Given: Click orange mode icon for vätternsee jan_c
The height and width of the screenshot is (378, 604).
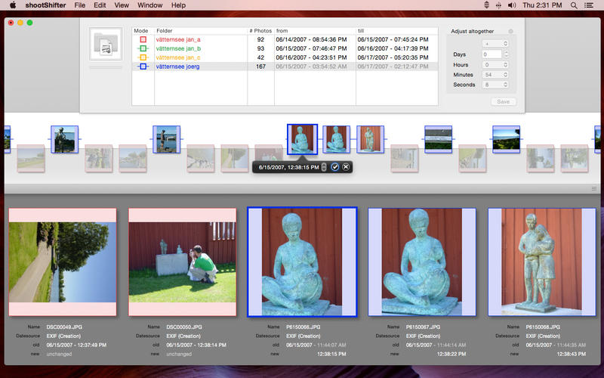Looking at the screenshot, I should click(142, 57).
